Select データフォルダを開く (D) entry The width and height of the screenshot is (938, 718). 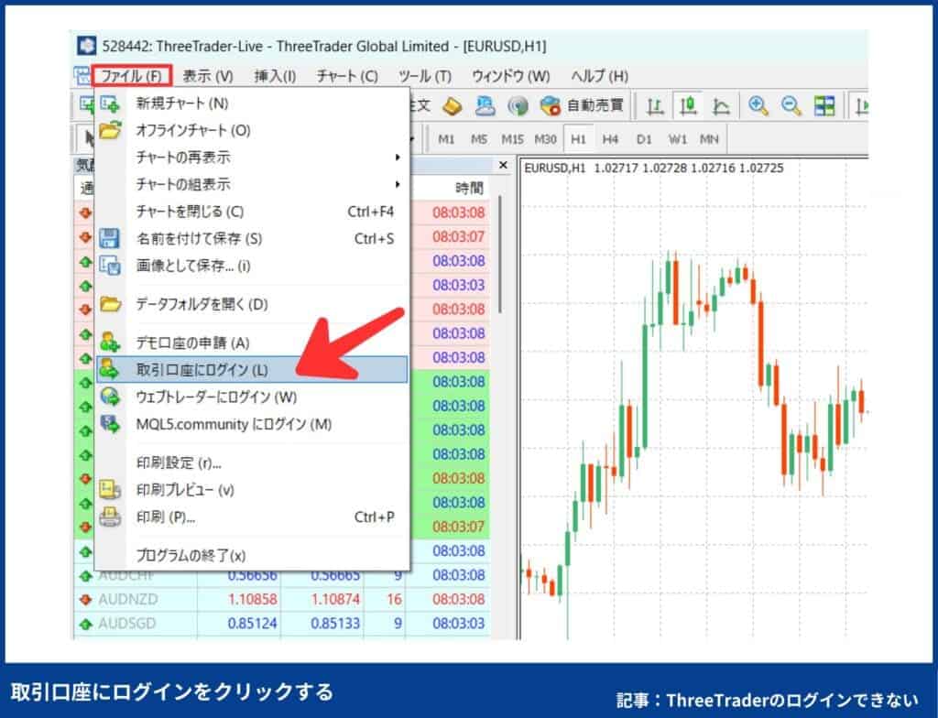click(252, 305)
